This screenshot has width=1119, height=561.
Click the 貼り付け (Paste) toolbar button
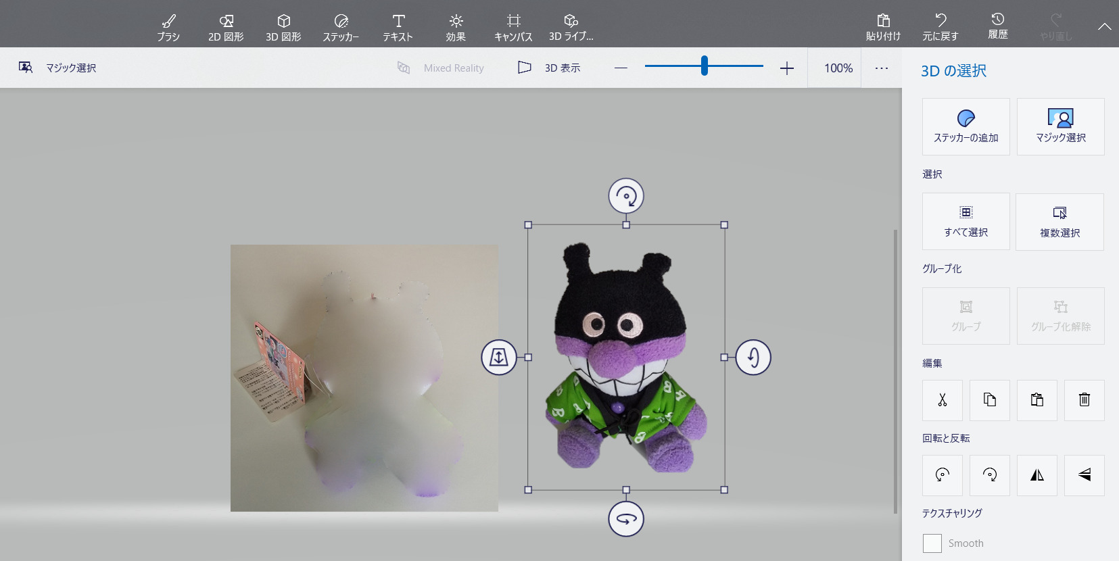coord(883,28)
